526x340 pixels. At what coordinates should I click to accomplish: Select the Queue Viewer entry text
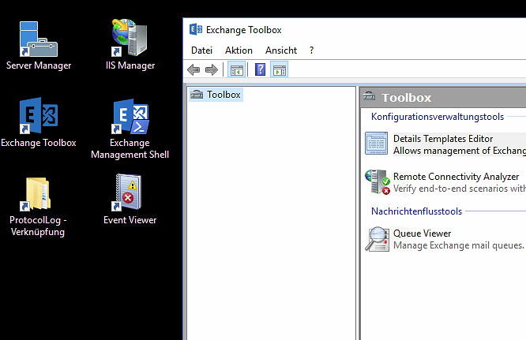click(x=422, y=234)
